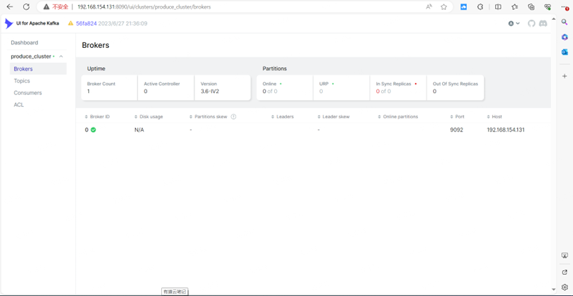Click the sidebar open external link icon
This screenshot has height=296, width=573.
click(564, 272)
